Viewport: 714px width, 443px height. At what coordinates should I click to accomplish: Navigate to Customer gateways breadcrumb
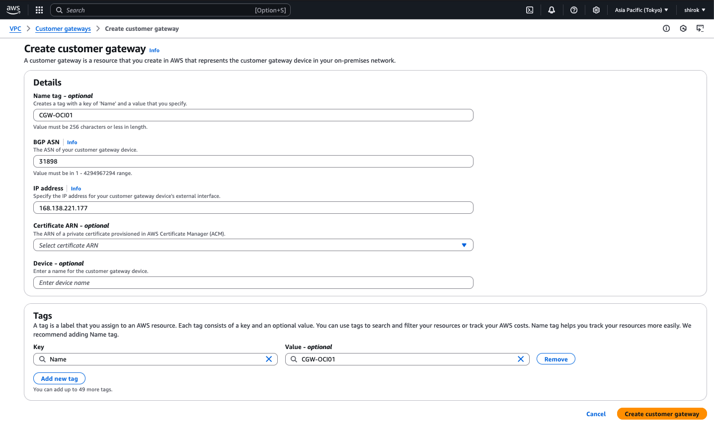63,29
